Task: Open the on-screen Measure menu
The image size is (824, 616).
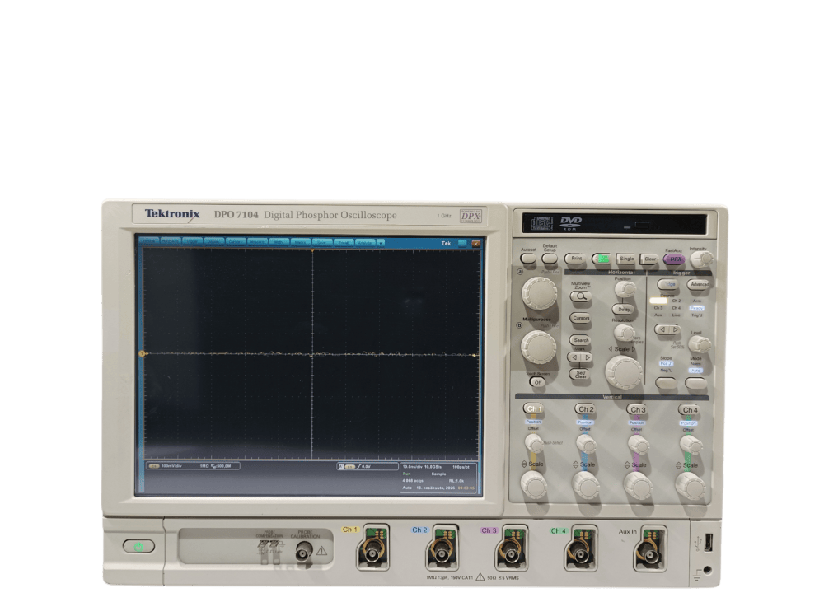Action: pyautogui.click(x=257, y=242)
